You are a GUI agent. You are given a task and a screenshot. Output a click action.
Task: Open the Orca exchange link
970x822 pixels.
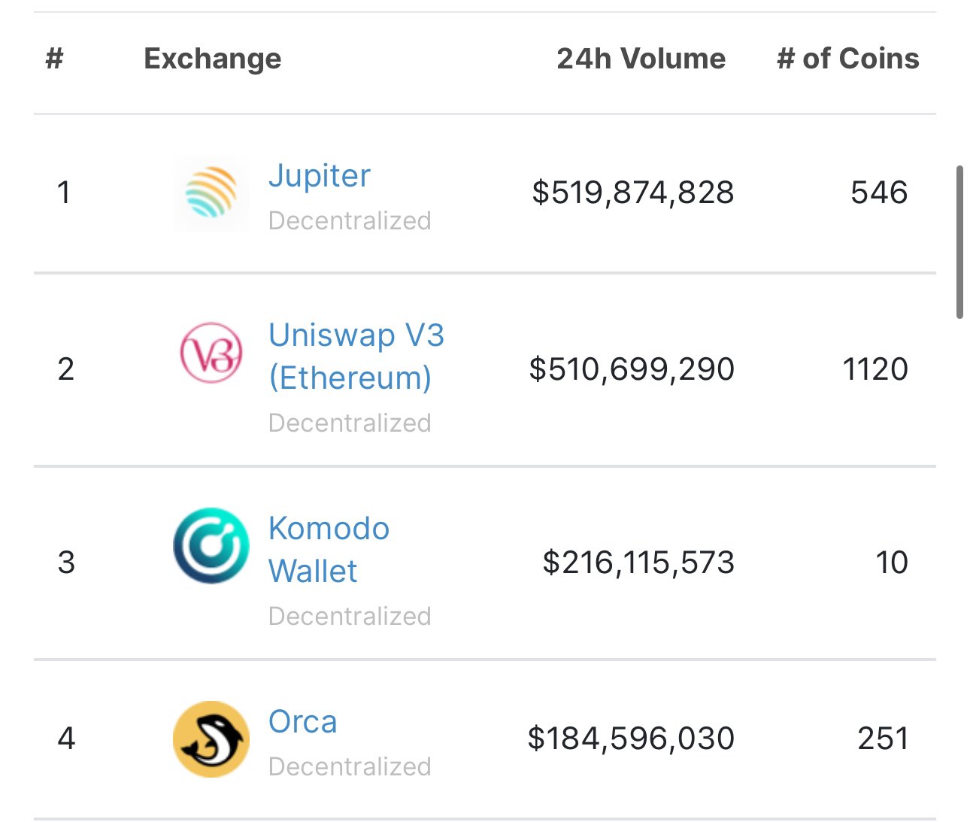pyautogui.click(x=303, y=722)
